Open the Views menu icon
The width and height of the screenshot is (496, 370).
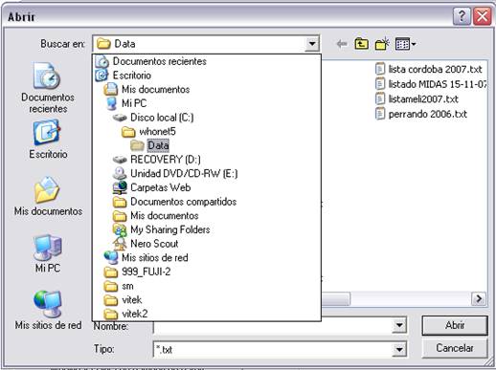(405, 44)
